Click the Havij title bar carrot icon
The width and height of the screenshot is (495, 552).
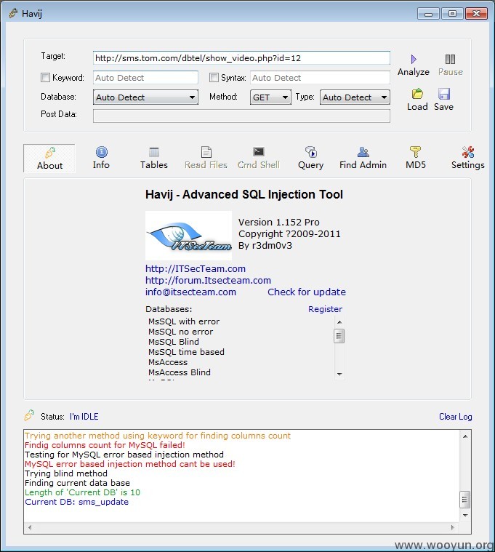coord(13,13)
